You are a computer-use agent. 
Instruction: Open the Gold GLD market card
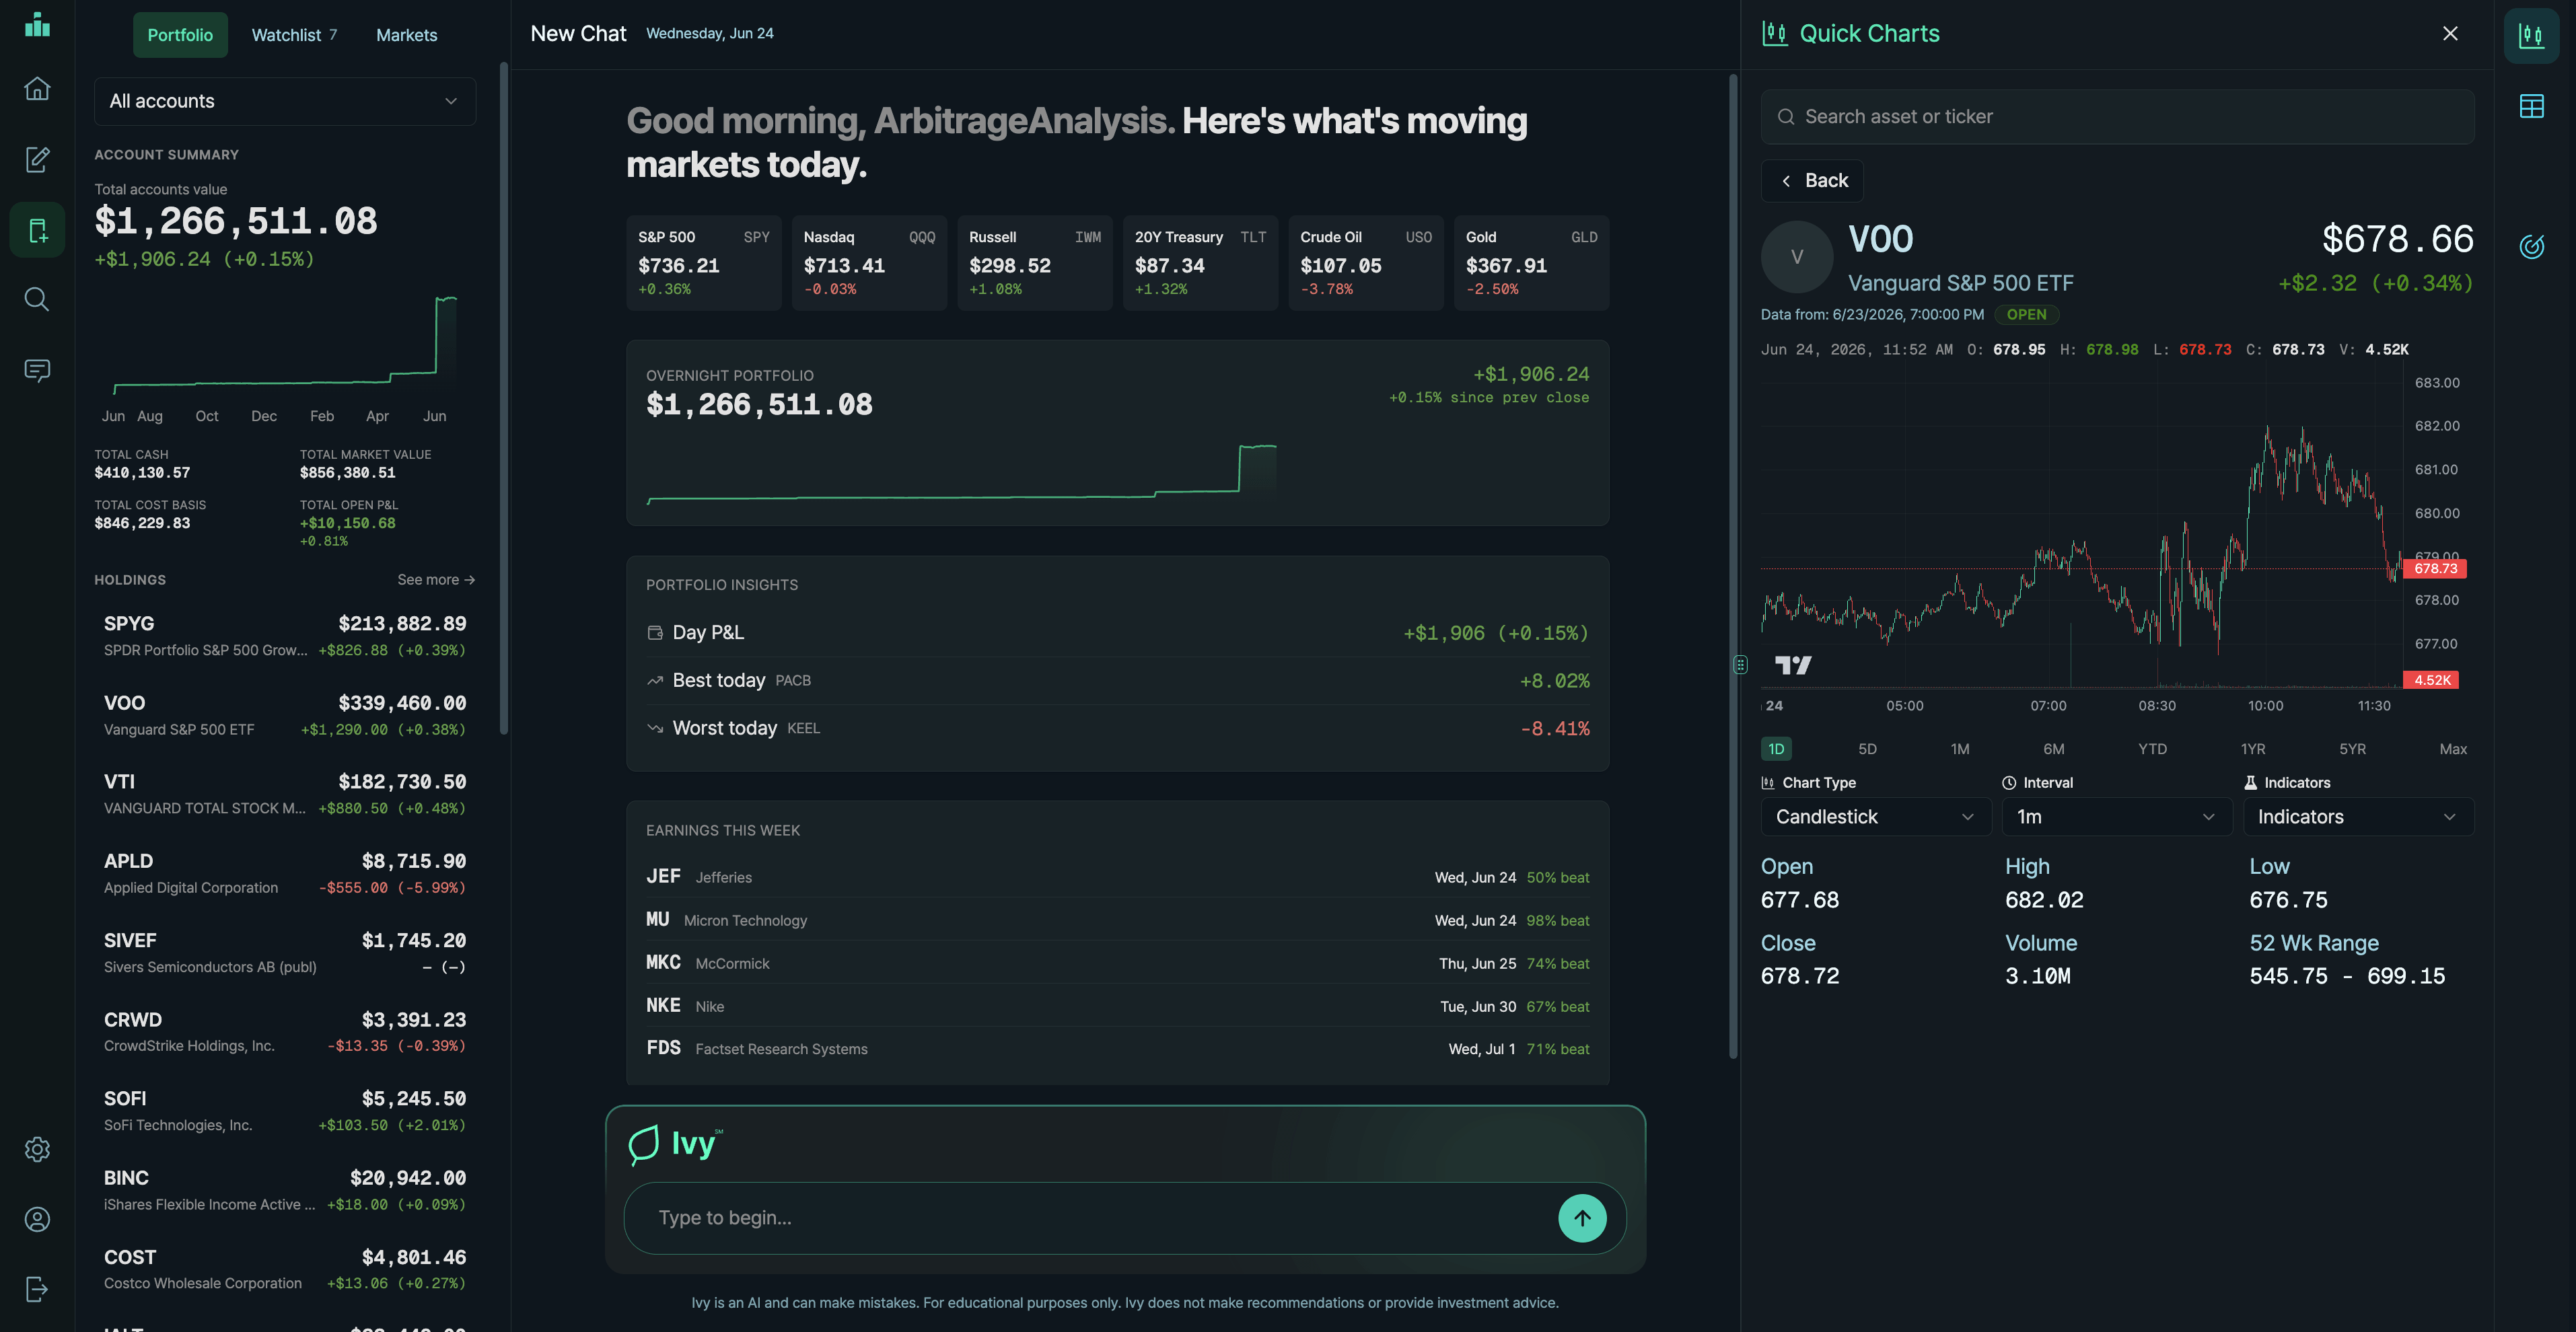coord(1531,262)
